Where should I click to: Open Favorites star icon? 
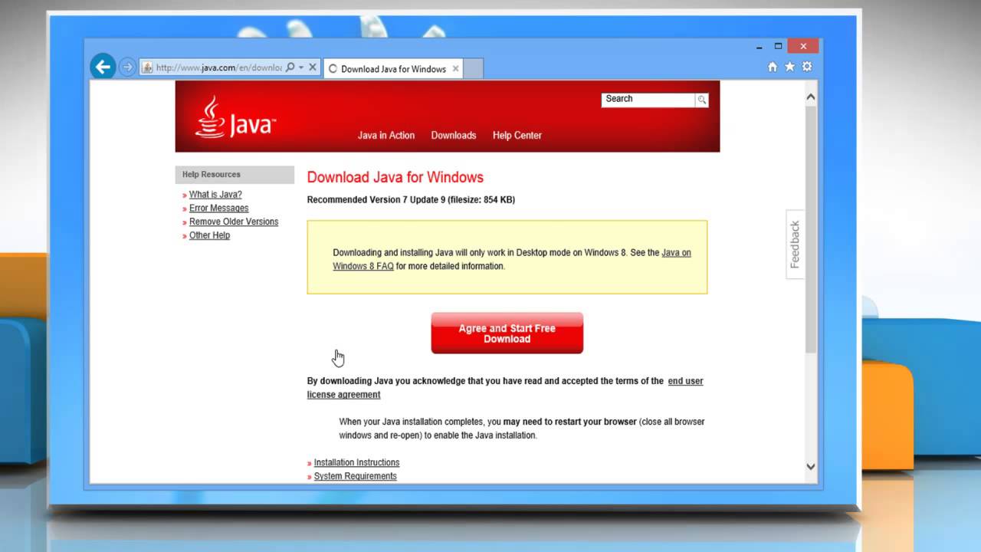(x=789, y=67)
